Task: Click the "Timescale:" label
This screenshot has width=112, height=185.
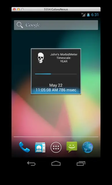Action: click(64, 58)
